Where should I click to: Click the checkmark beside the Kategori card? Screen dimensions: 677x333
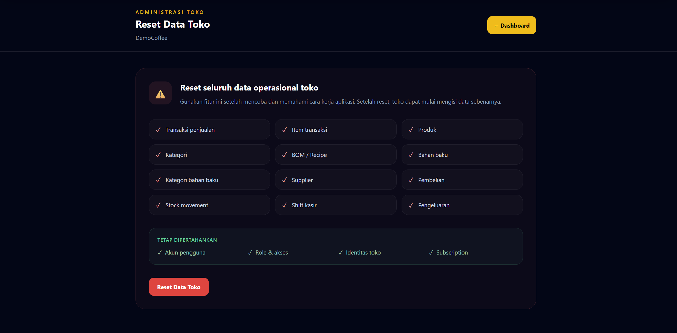point(158,155)
